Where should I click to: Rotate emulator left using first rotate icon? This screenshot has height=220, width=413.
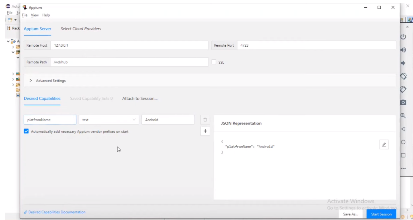coord(403,76)
